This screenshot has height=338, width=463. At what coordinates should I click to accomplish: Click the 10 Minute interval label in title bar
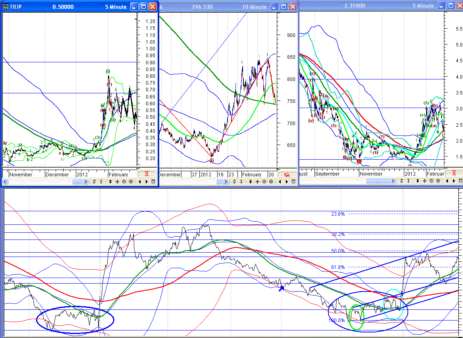click(254, 6)
